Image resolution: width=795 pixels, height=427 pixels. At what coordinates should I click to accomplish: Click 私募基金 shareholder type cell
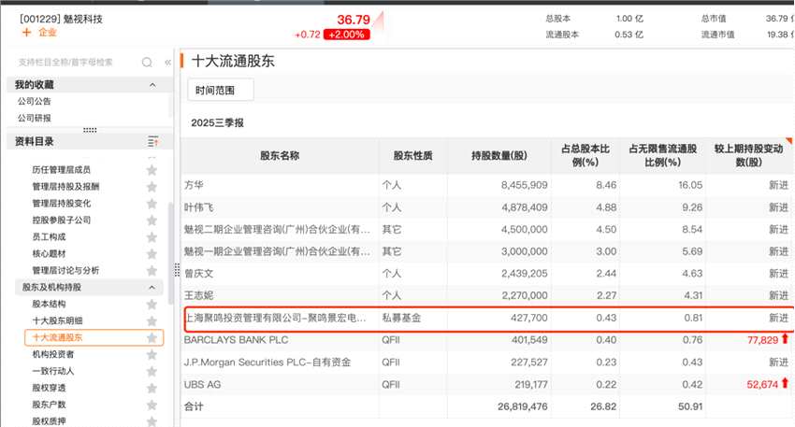pos(401,318)
